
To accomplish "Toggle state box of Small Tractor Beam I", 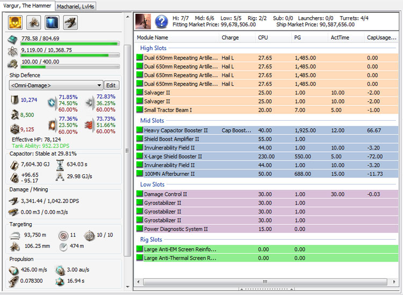I will point(140,110).
